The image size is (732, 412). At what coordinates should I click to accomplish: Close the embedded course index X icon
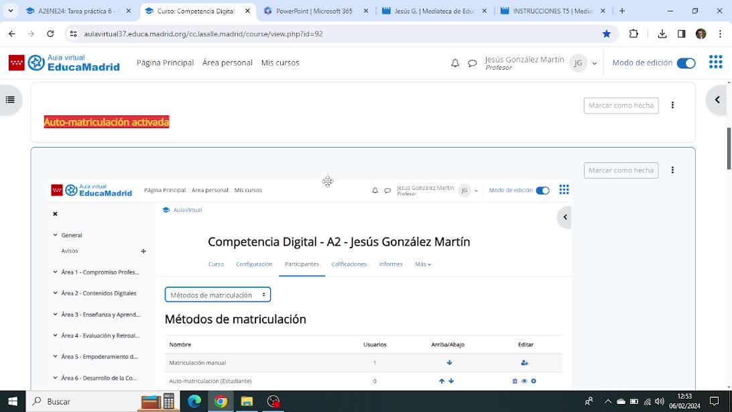[55, 214]
